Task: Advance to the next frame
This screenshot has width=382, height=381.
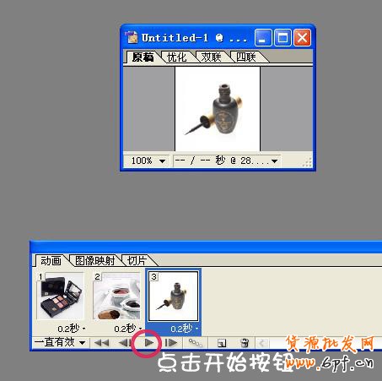Action: pos(171,343)
